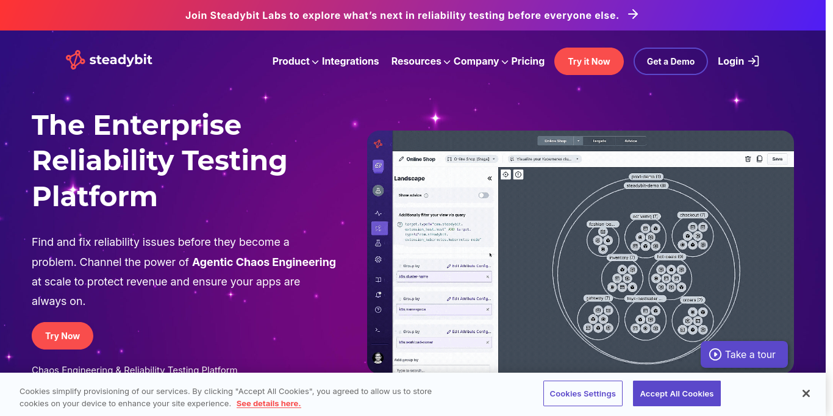
Task: Open the Integrations menu item
Action: coord(351,61)
